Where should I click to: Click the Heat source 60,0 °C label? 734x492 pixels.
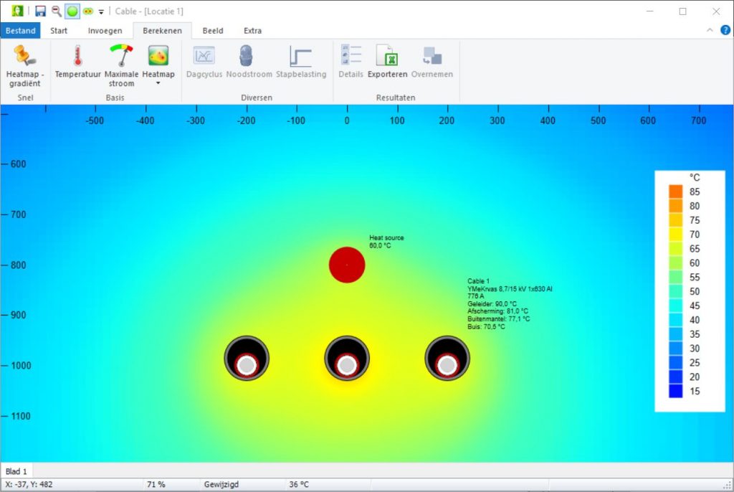pos(386,242)
